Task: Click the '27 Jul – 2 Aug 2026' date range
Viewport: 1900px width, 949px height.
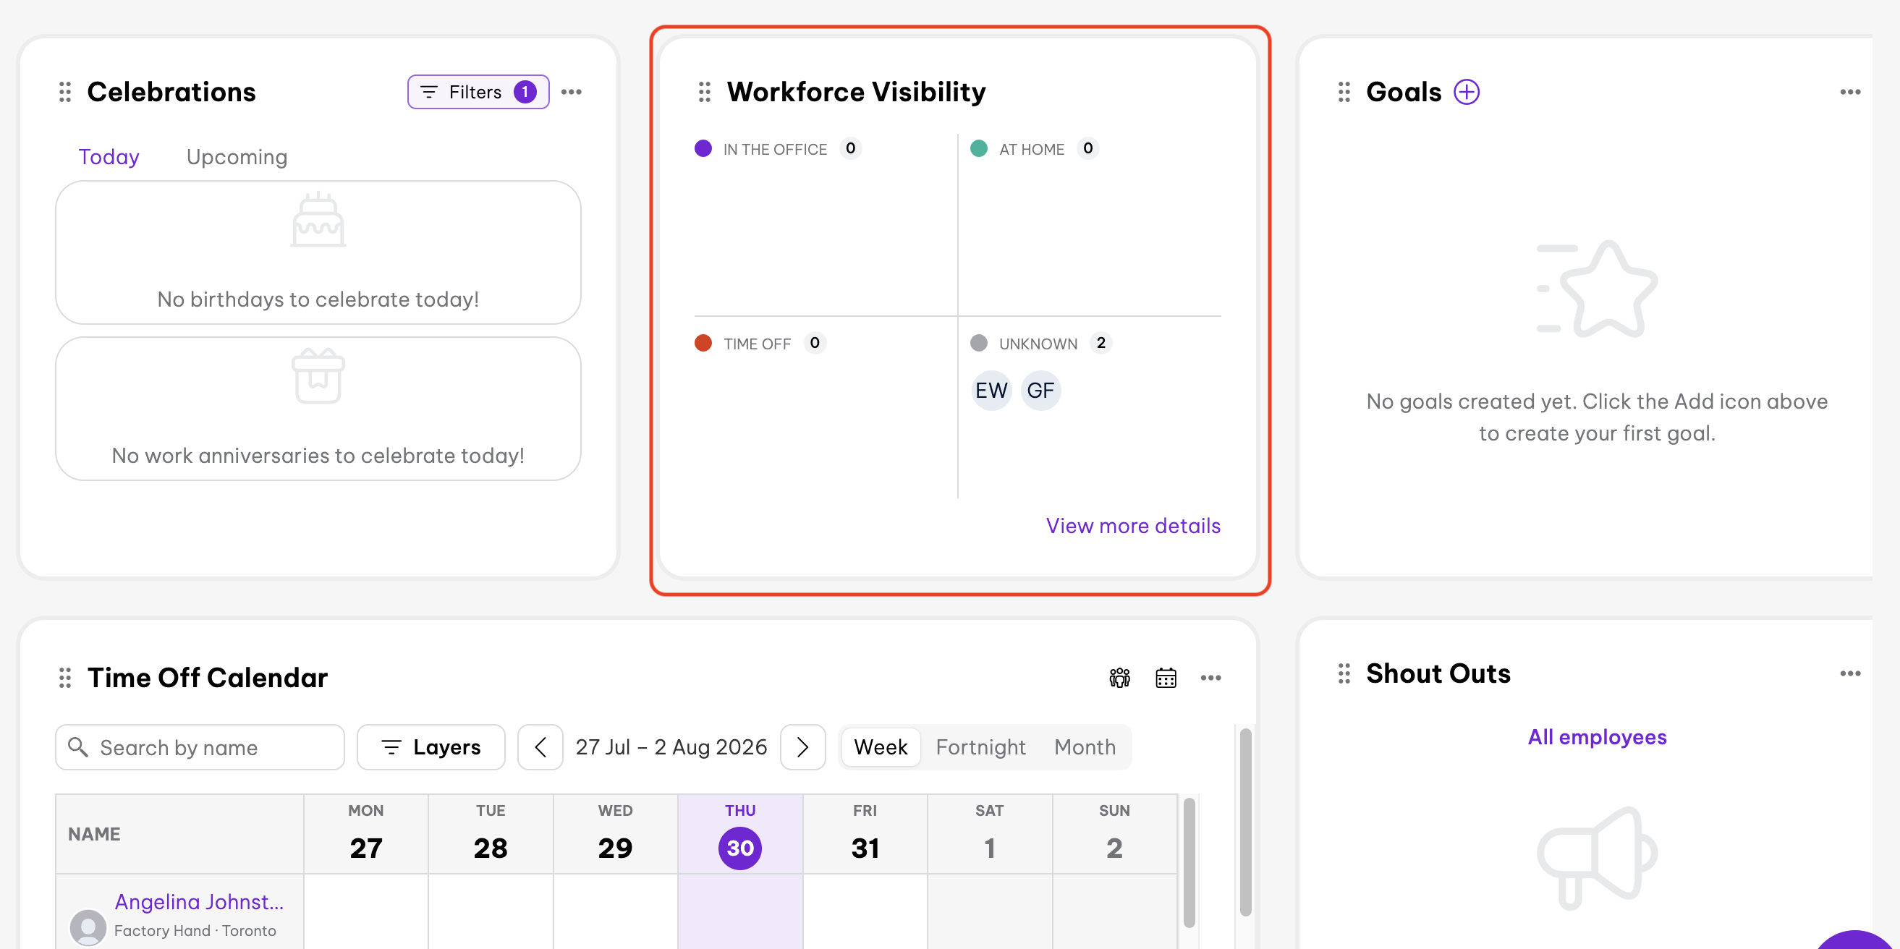Action: click(x=671, y=747)
